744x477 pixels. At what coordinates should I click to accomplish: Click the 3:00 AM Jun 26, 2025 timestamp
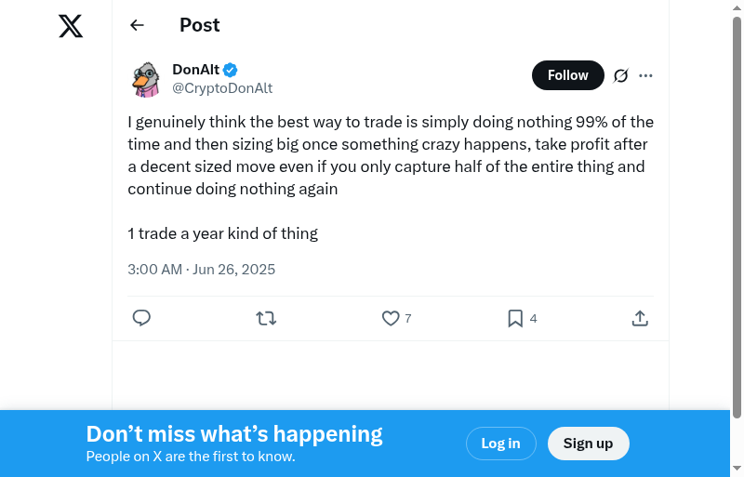[x=202, y=270]
